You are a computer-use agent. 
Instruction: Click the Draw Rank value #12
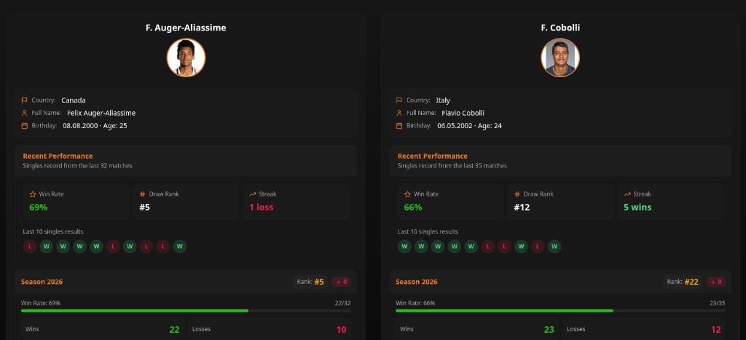point(522,207)
